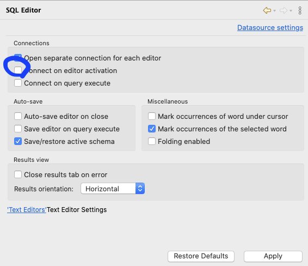Click the forward arrow navigation icon

point(284,10)
